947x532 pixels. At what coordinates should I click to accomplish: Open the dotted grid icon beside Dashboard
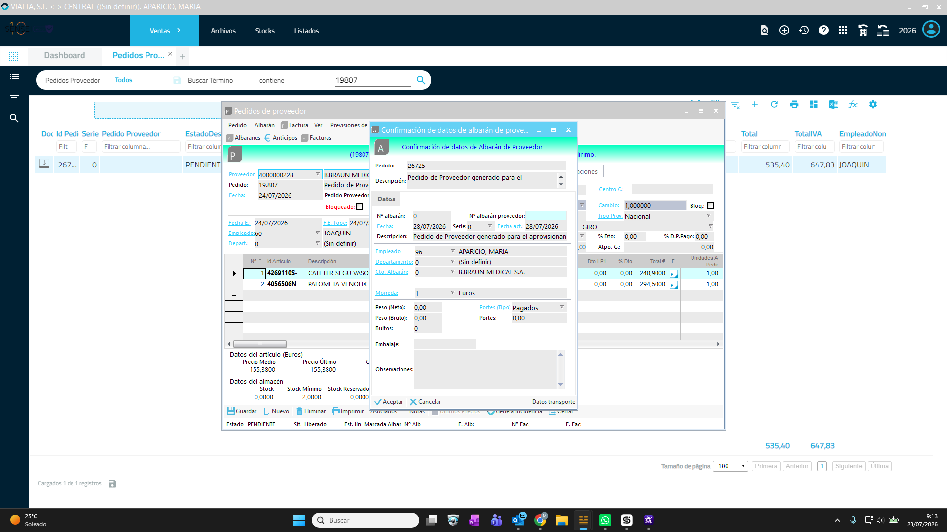pos(14,57)
